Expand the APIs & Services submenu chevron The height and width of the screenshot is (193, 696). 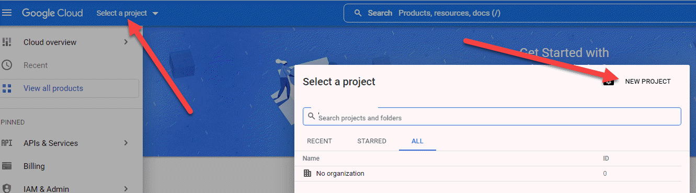pyautogui.click(x=126, y=143)
